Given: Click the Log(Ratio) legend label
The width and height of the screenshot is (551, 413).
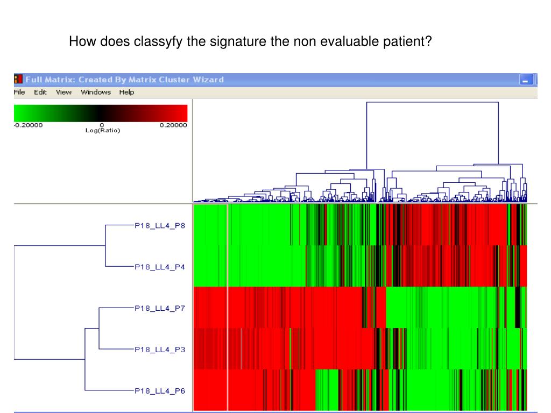Looking at the screenshot, I should tap(103, 131).
